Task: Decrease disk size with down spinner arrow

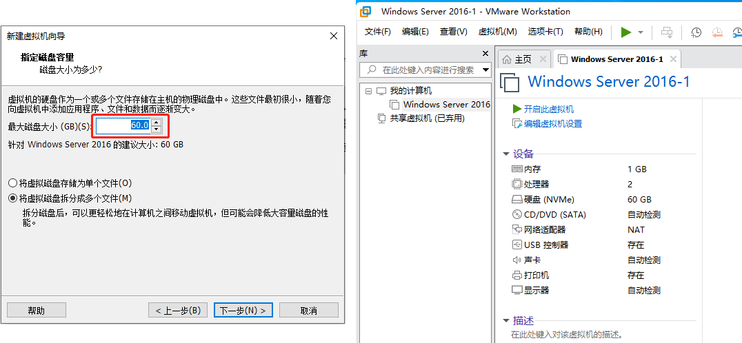Action: pos(157,129)
